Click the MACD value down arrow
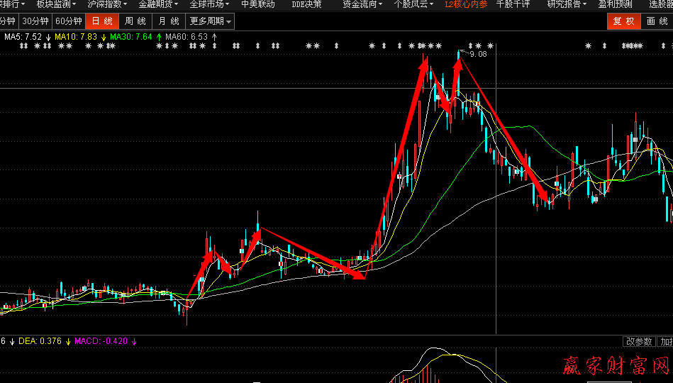This screenshot has height=383, width=673. (x=133, y=341)
